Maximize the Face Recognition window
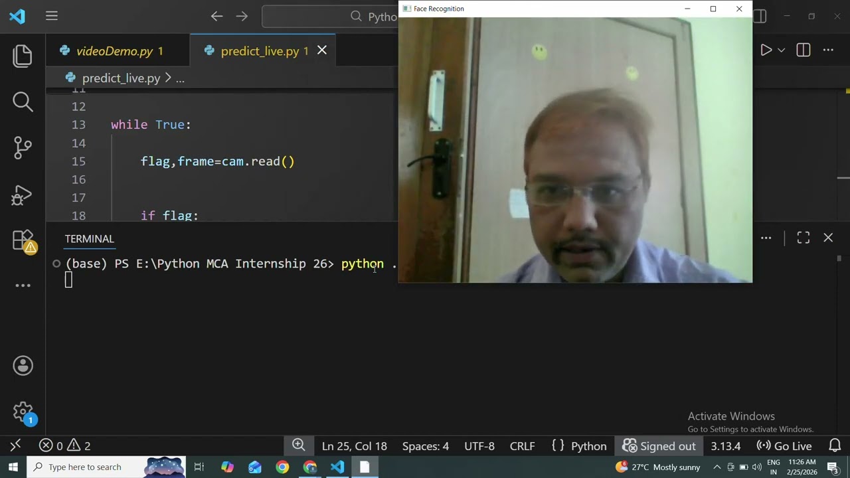The height and width of the screenshot is (478, 850). point(713,9)
